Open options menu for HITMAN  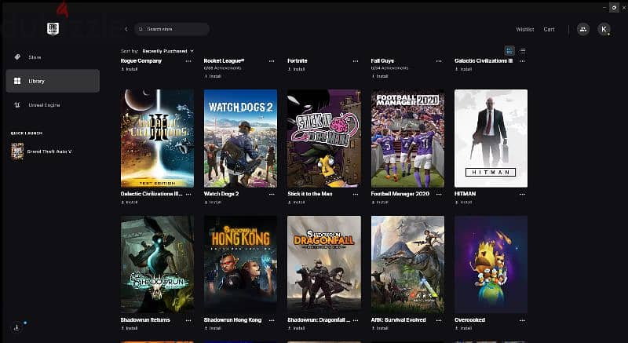(x=522, y=194)
